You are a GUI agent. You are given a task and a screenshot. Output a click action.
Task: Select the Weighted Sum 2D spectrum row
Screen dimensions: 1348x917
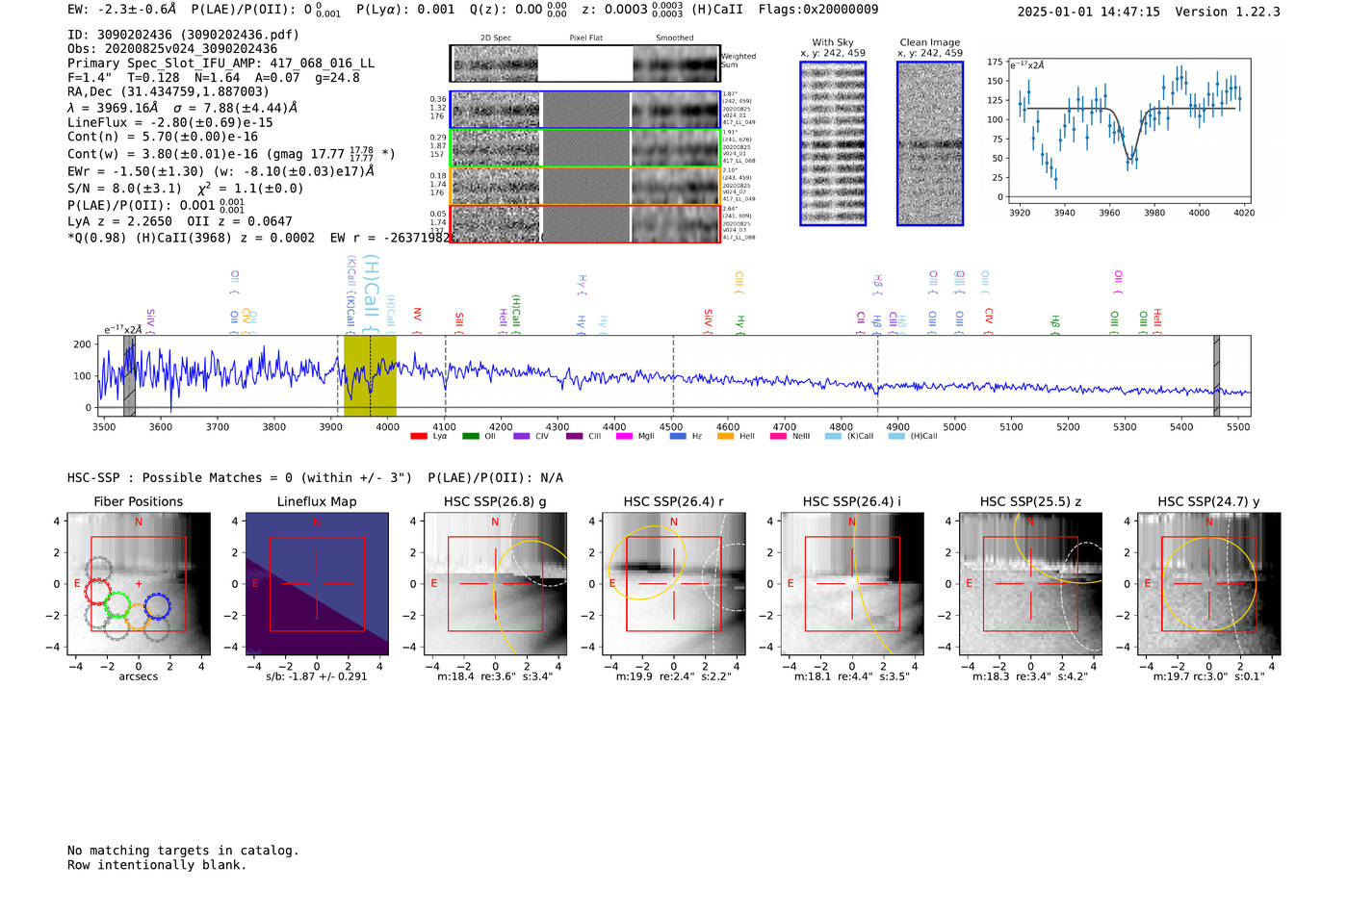[x=585, y=64]
